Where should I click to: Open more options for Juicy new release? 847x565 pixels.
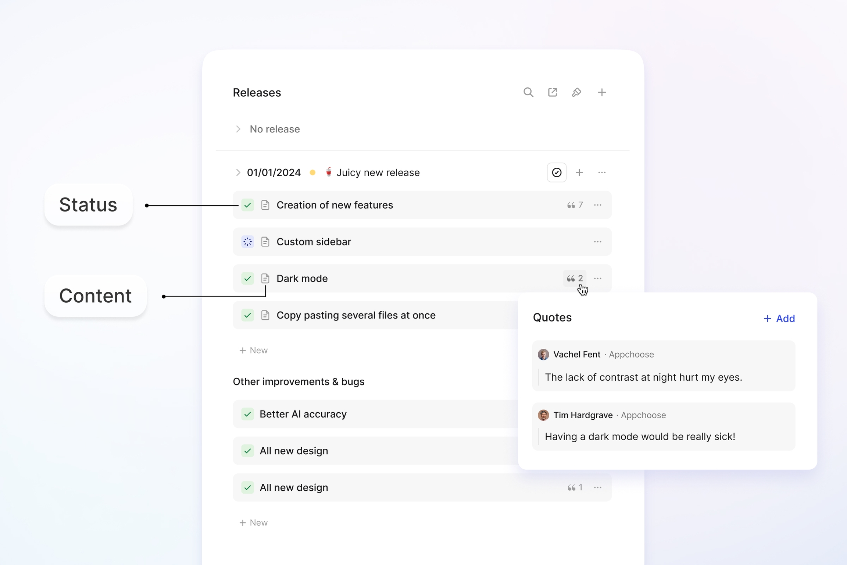pyautogui.click(x=601, y=173)
